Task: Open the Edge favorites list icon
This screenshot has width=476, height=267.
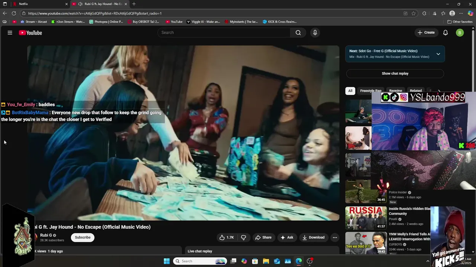Action: click(x=443, y=13)
